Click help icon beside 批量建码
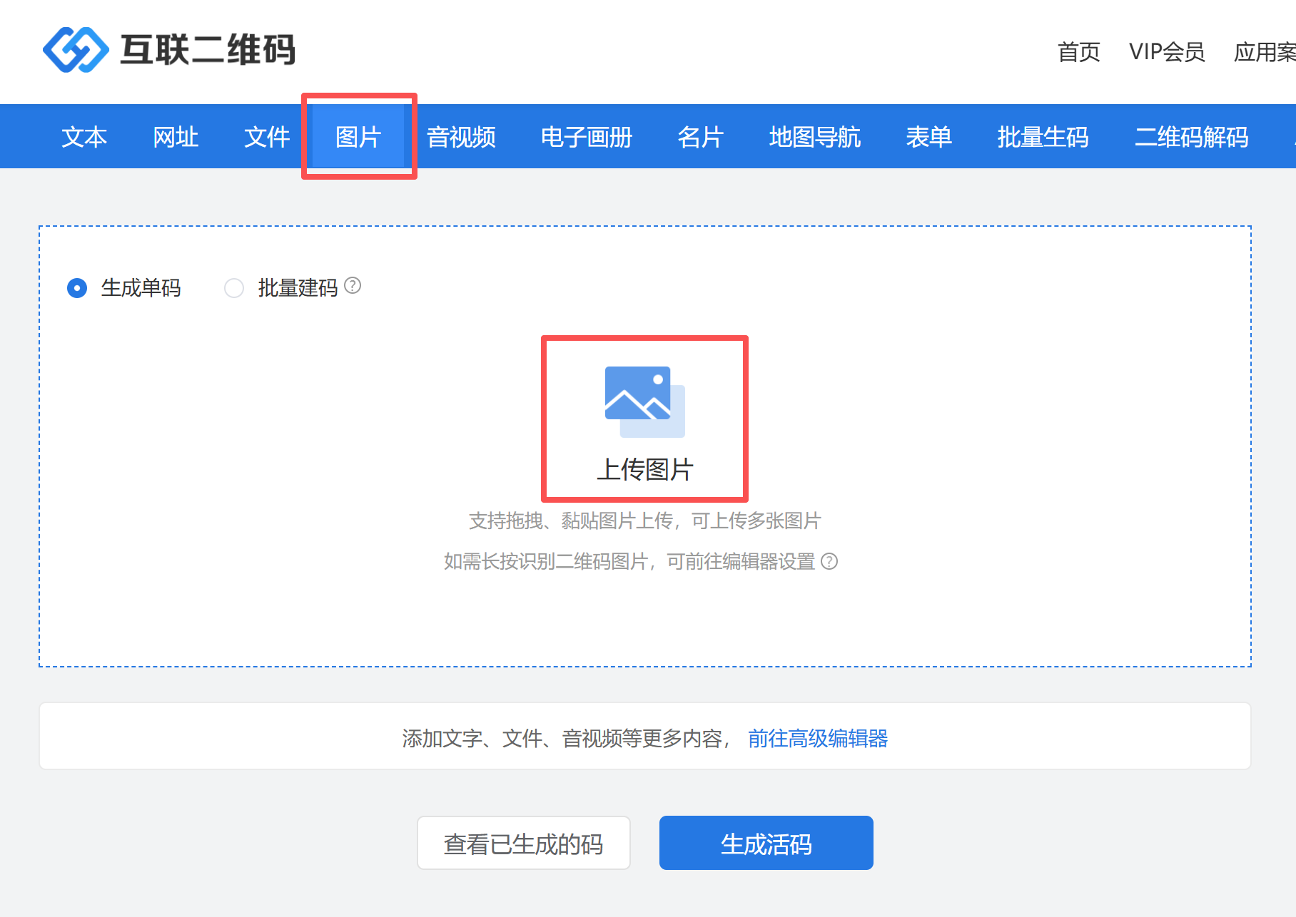Screen dimensions: 1296x917 click(353, 286)
